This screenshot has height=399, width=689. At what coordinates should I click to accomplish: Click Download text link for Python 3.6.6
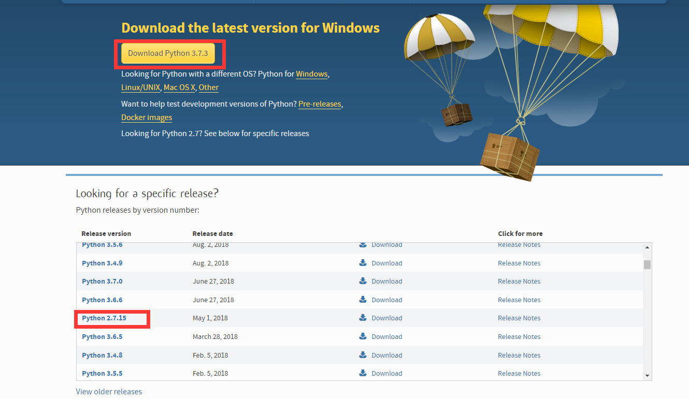[387, 300]
